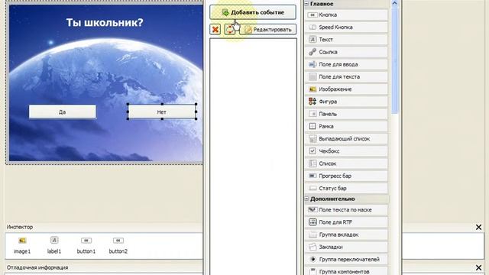489x275 pixels.
Task: Close the Отладочная информация panel
Action: (478, 267)
